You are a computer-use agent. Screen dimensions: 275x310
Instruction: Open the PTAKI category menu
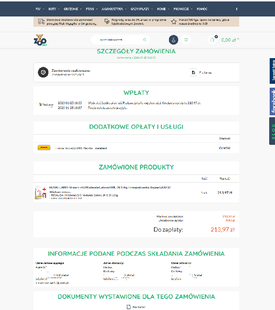click(x=90, y=9)
